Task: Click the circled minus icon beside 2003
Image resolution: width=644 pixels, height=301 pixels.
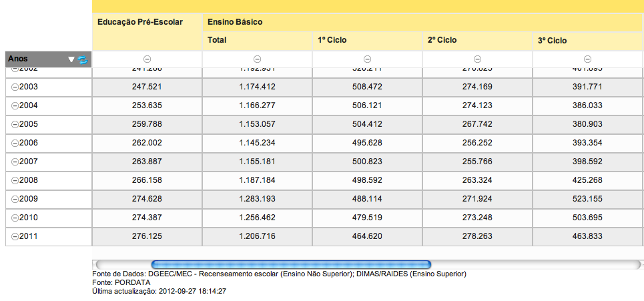Action: (x=15, y=87)
